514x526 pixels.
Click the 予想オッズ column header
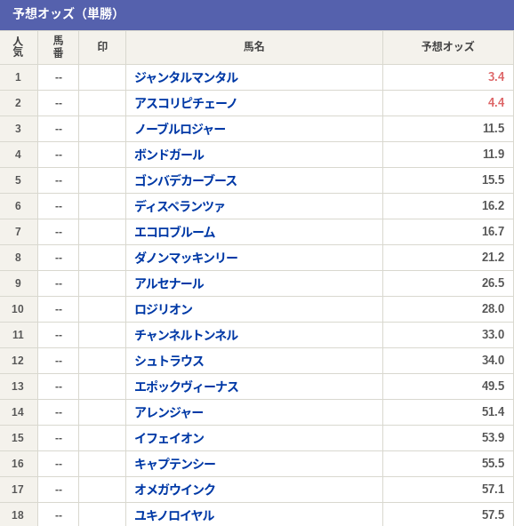click(448, 46)
